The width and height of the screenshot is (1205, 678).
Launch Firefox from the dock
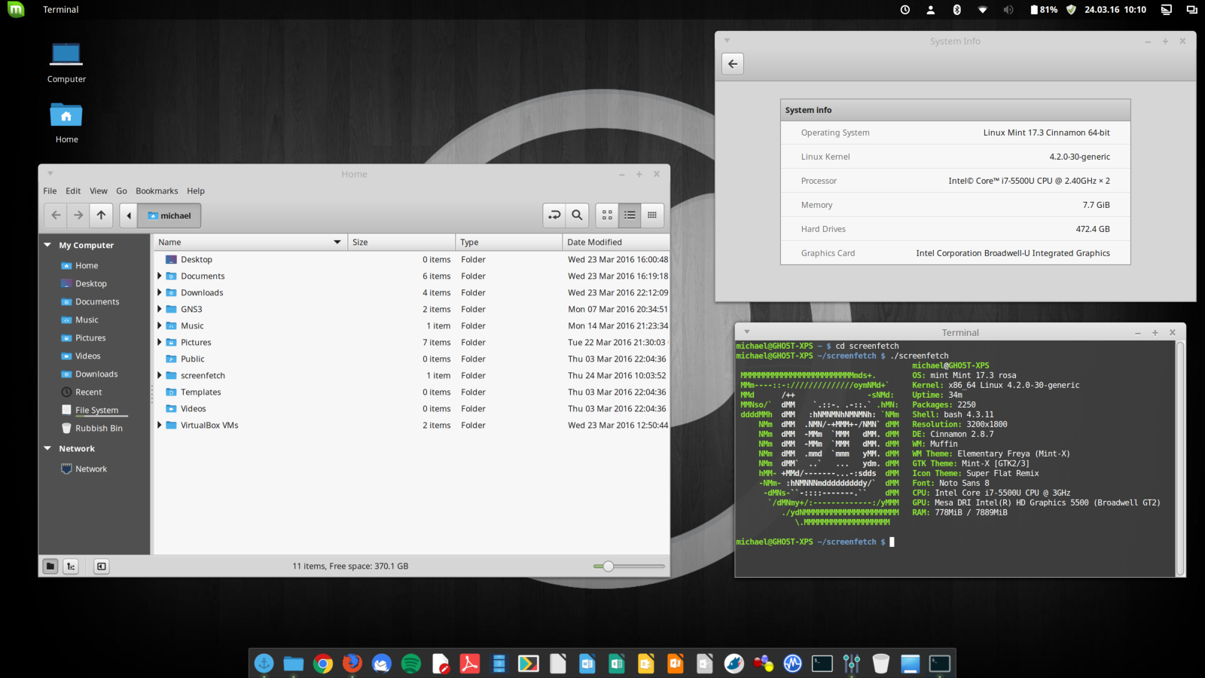click(352, 664)
